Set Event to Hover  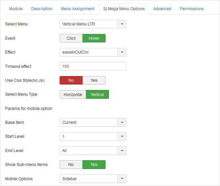coord(94,38)
